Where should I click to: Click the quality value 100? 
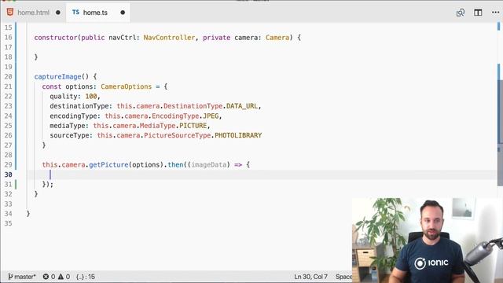pyautogui.click(x=91, y=96)
